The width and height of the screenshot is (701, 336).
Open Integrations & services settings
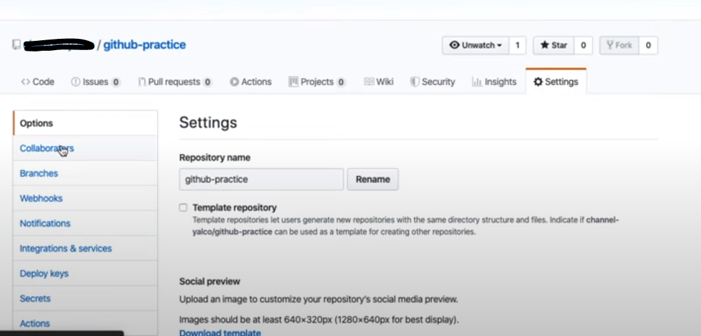(x=85, y=248)
